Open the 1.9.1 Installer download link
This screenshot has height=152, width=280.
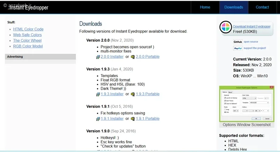pyautogui.click(x=112, y=119)
